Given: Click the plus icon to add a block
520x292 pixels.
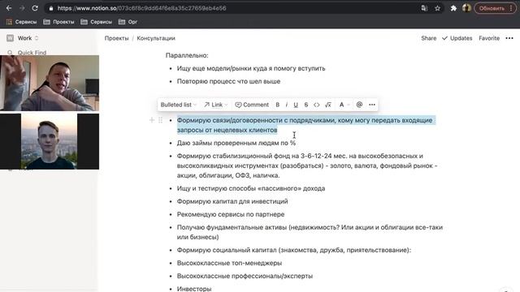Looking at the screenshot, I should point(152,120).
